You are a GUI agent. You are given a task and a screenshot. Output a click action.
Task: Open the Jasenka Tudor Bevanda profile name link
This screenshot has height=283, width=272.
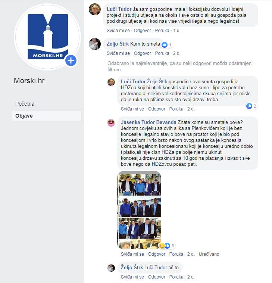(x=148, y=122)
